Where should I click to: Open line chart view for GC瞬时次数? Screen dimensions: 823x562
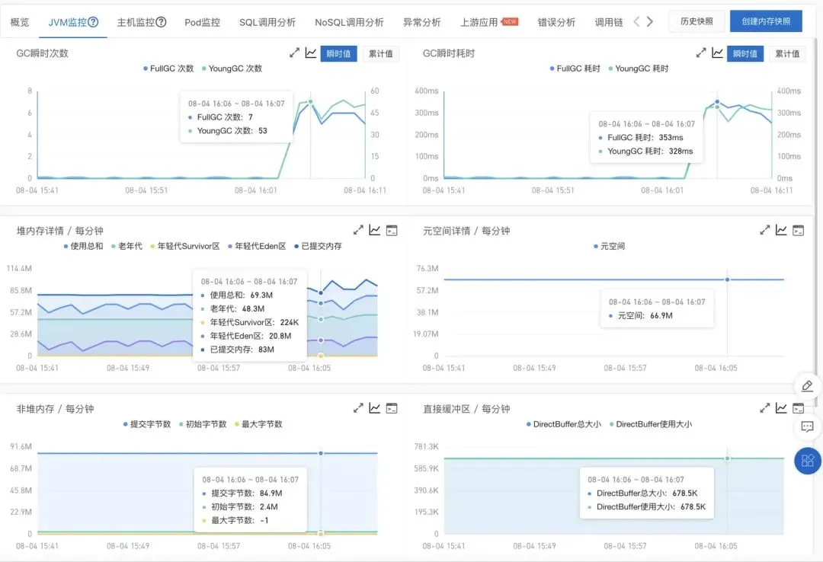tap(311, 53)
